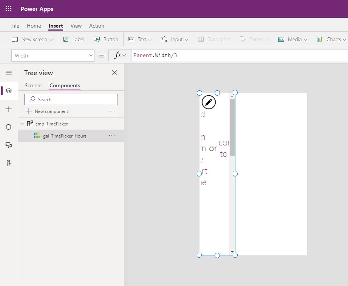This screenshot has height=286, width=348.
Task: Select gal_TimePicker_Hours in the tree
Action: [65, 136]
